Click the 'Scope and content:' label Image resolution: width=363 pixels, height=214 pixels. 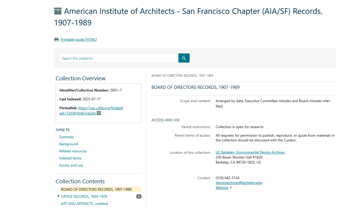pyautogui.click(x=195, y=101)
